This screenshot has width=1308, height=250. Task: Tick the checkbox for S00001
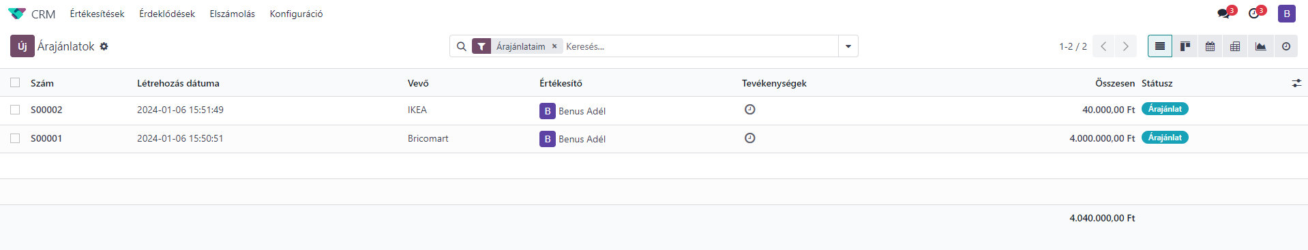15,138
